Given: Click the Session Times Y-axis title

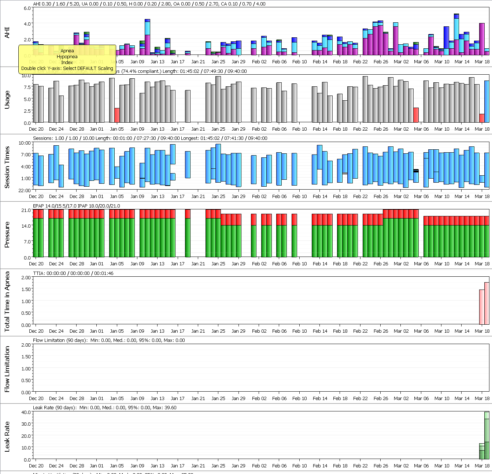Looking at the screenshot, I should click(x=7, y=167).
